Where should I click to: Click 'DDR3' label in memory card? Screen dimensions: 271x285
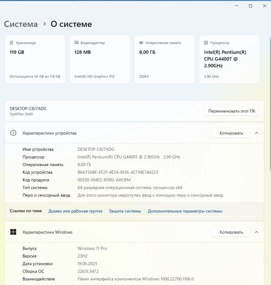point(144,76)
